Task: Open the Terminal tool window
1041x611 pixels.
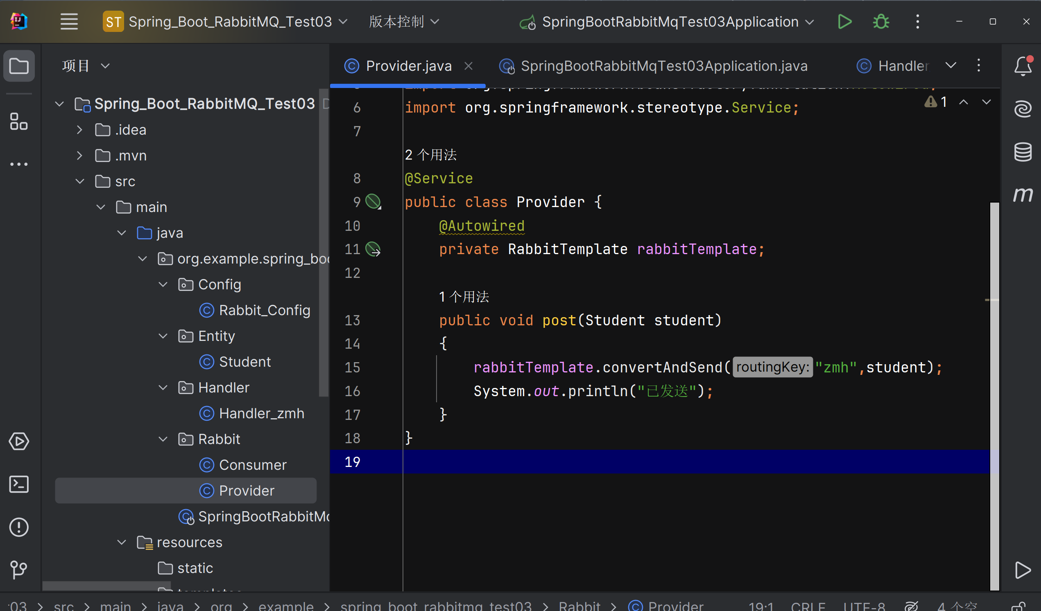Action: (x=19, y=484)
